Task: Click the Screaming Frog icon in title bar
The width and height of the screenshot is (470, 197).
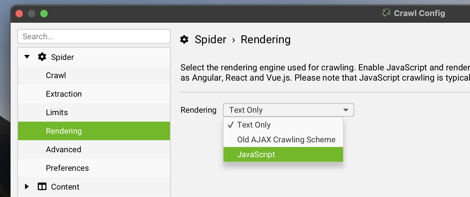Action: (x=386, y=13)
